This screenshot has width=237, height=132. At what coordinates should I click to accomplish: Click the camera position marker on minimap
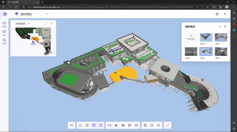tap(33, 42)
